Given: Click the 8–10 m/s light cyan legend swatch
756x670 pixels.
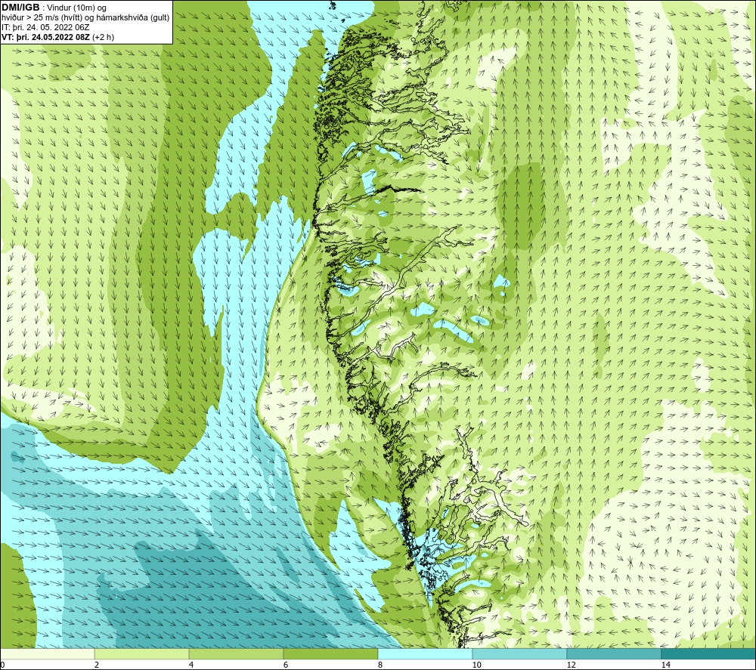Looking at the screenshot, I should point(425,653).
